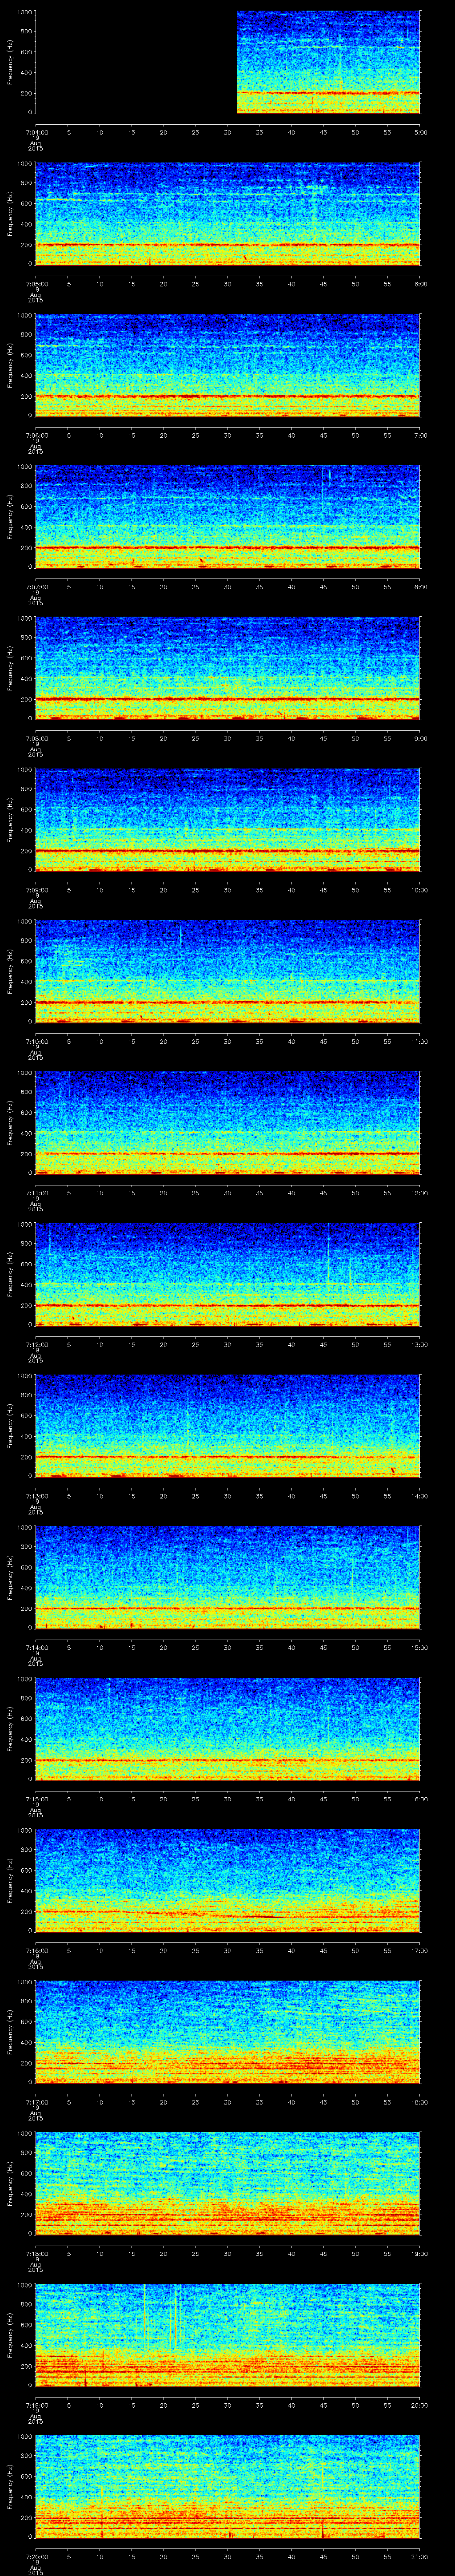Click the spectrogram panel starting at 7:13:00
The height and width of the screenshot is (2576, 455).
coord(228,1426)
